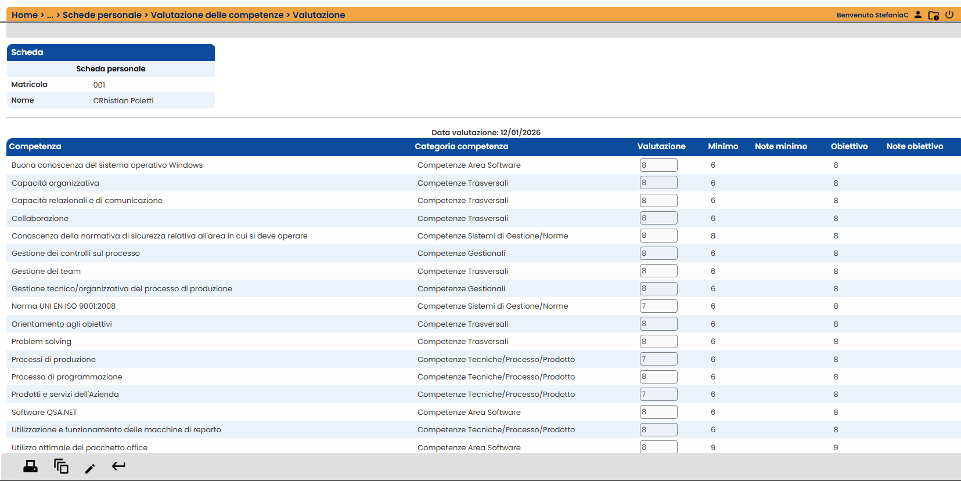Click the Note obiettivo column header

[915, 147]
